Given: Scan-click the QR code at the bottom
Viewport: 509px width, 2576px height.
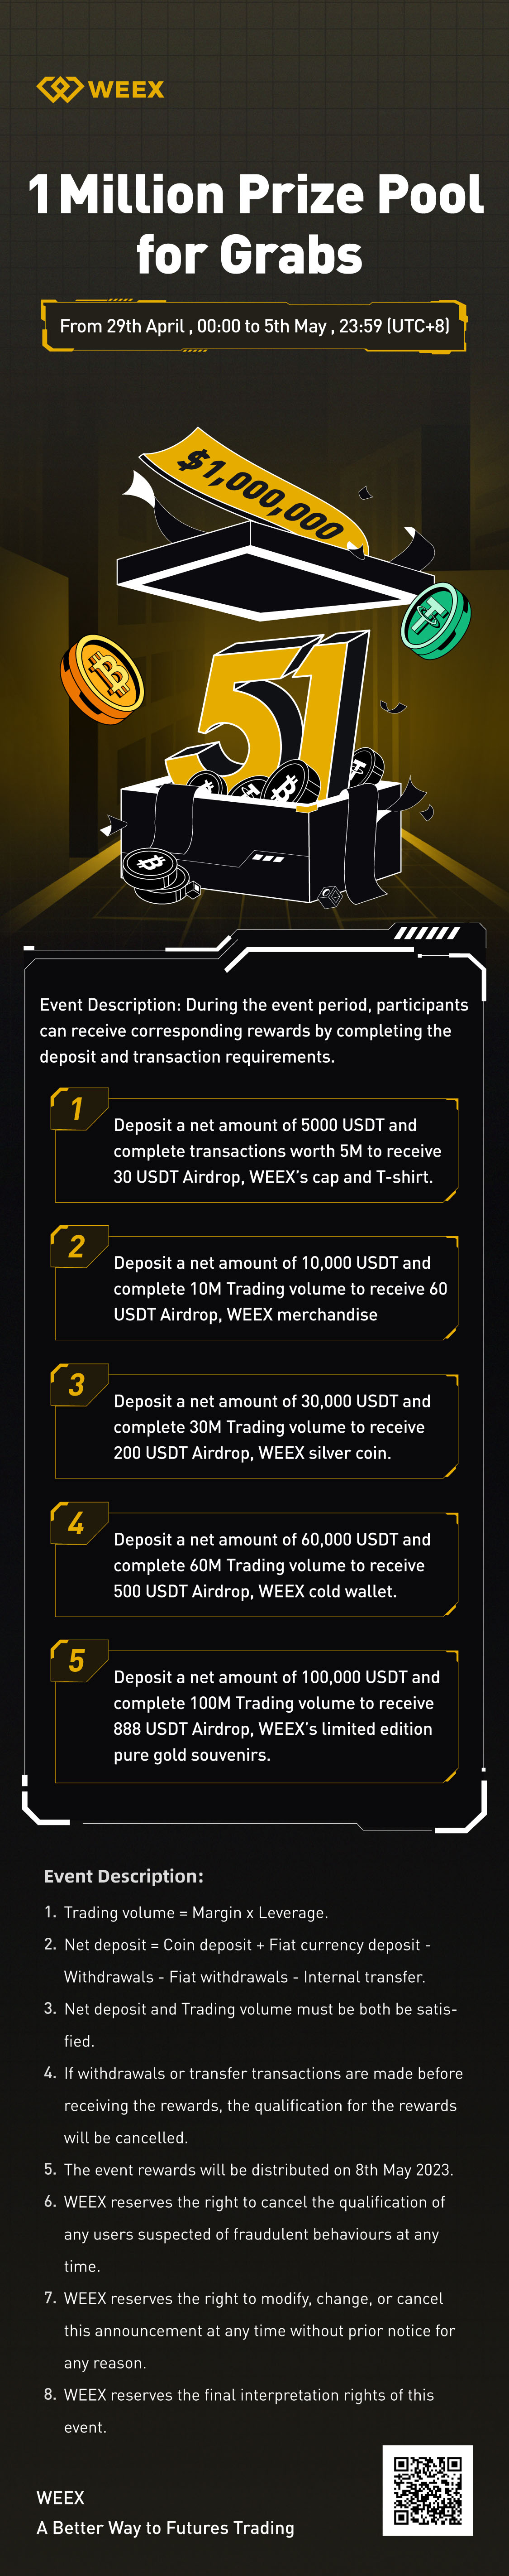Looking at the screenshot, I should click(x=427, y=2491).
